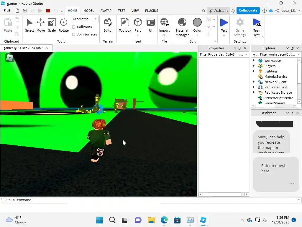Open the FILE menu
Screen dimensions: 302x227
tap(7, 11)
